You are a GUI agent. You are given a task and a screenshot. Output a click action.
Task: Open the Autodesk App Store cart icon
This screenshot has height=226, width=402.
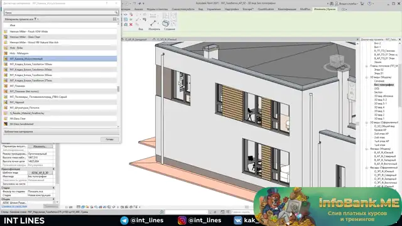click(362, 4)
